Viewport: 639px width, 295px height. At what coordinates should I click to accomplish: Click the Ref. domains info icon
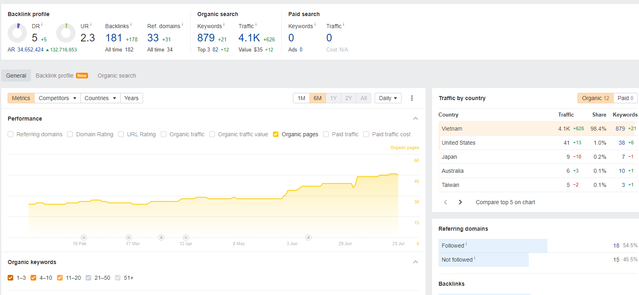[182, 25]
